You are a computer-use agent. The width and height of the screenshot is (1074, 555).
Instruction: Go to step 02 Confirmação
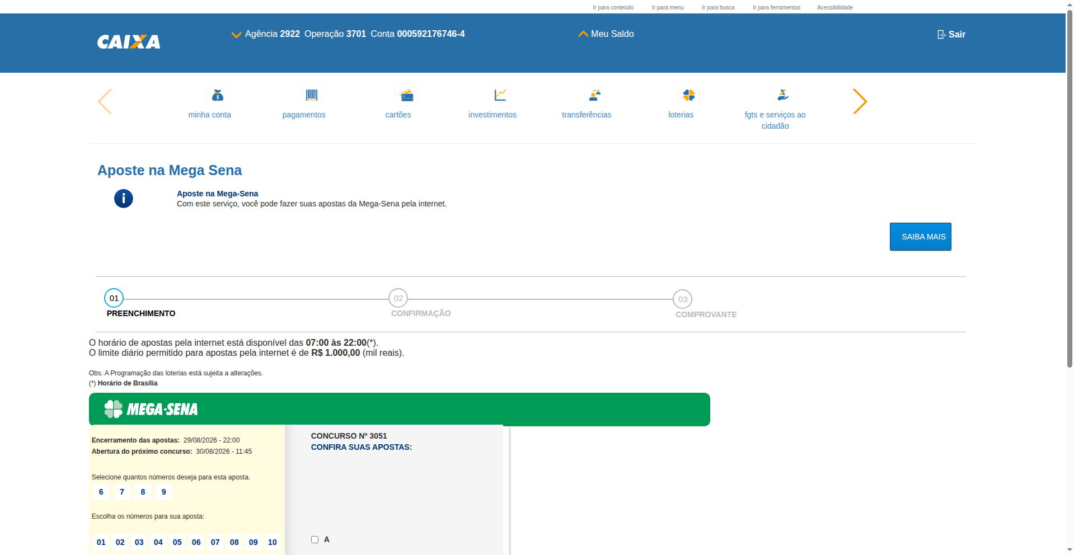pos(398,298)
